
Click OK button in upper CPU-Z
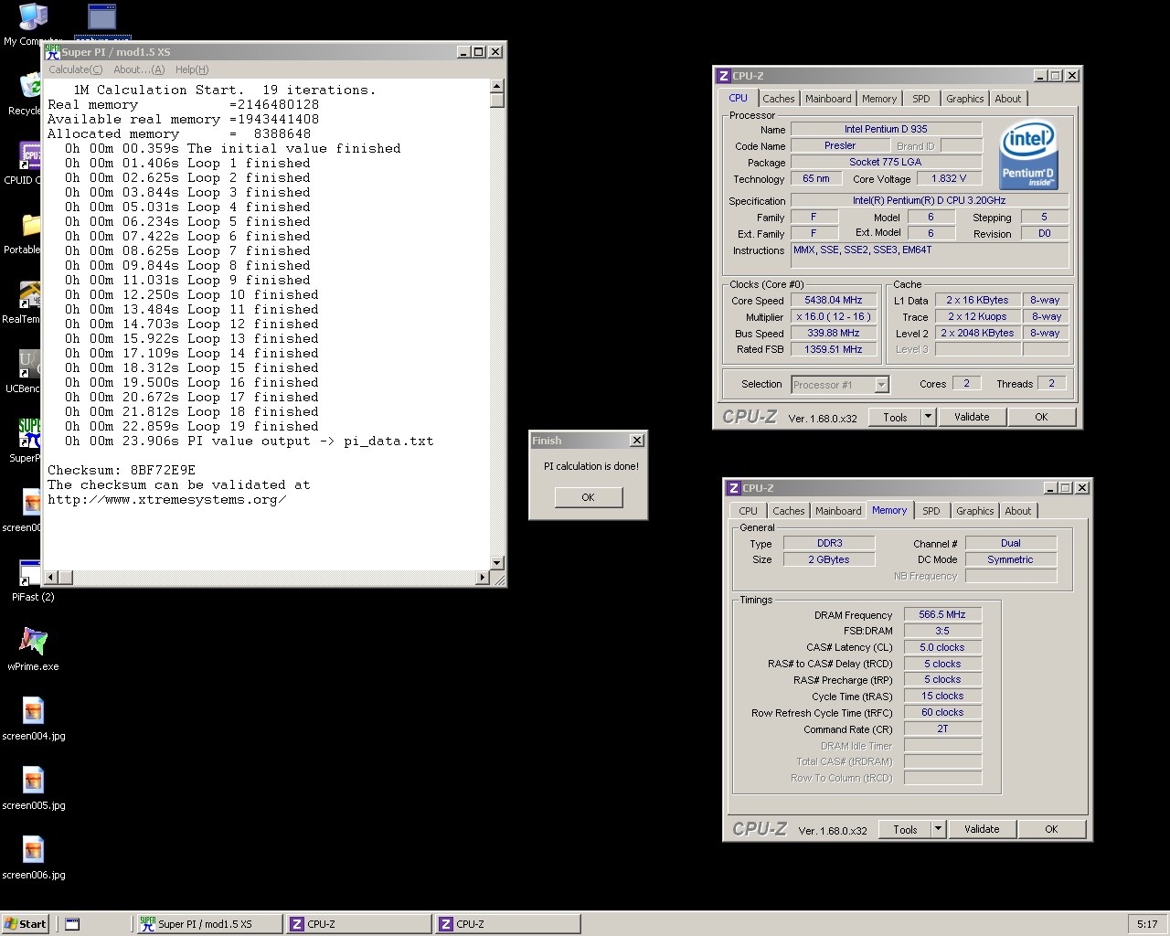coord(1041,417)
